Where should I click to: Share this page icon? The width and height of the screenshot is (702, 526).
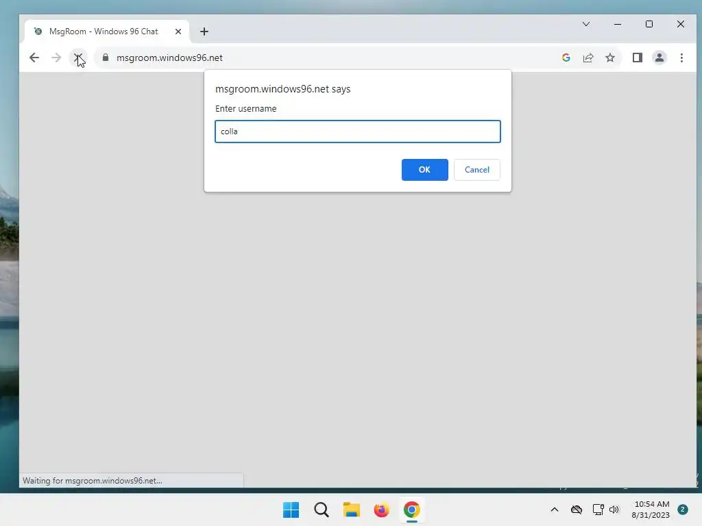click(588, 58)
